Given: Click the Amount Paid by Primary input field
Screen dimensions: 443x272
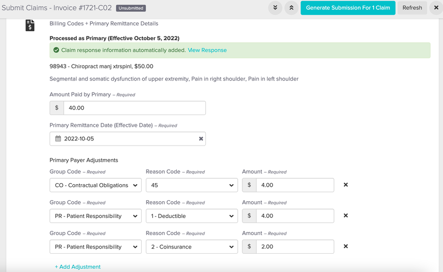Looking at the screenshot, I should click(134, 108).
